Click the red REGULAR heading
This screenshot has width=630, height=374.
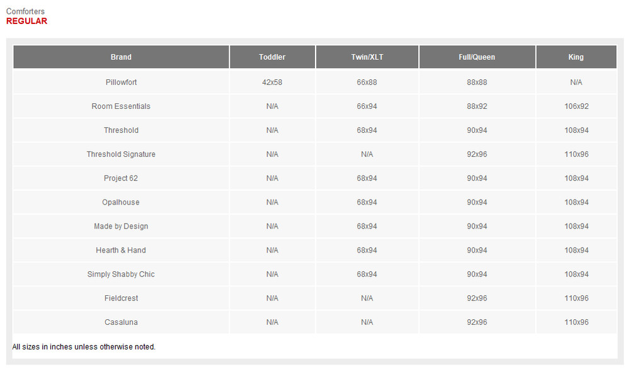click(26, 21)
